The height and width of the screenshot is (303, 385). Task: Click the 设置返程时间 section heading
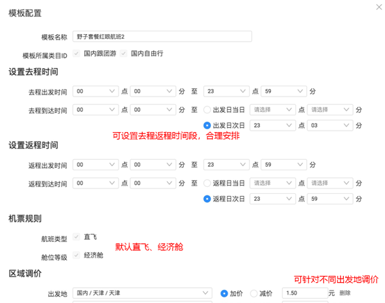pos(33,145)
